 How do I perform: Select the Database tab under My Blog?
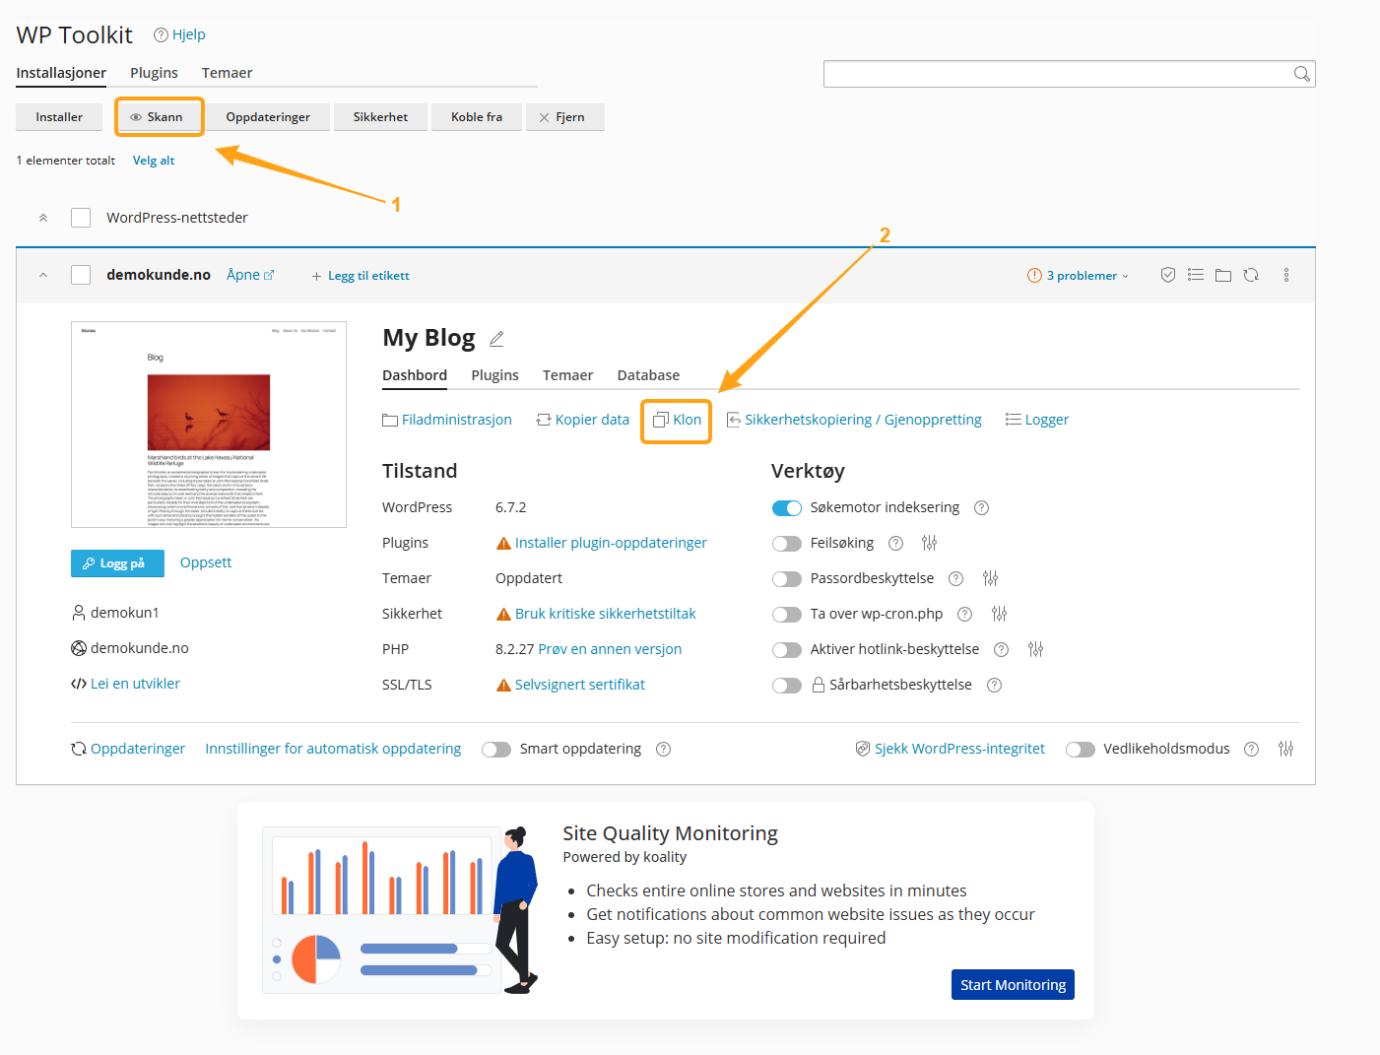(x=648, y=375)
